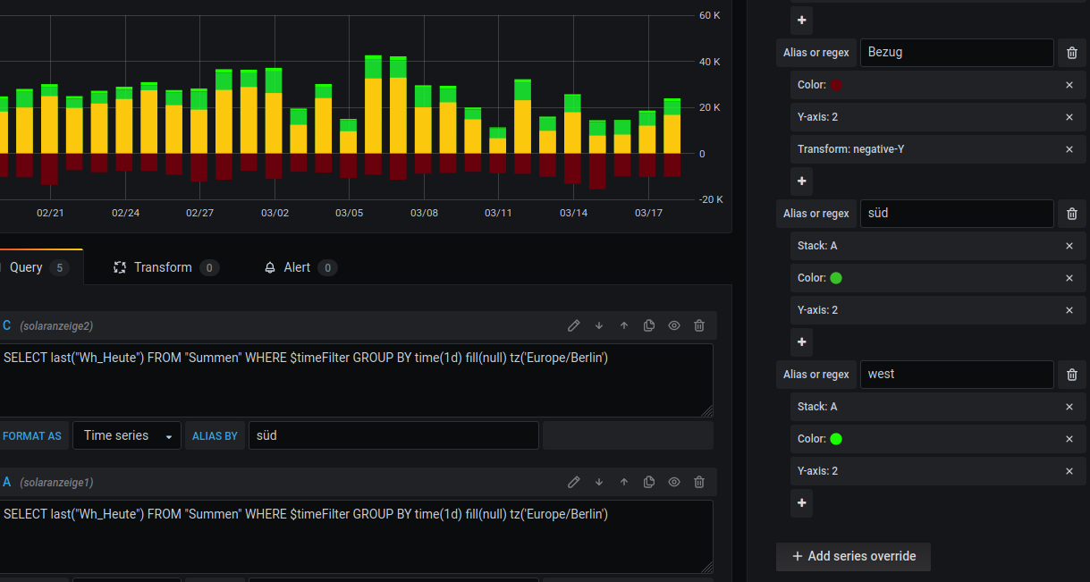Duplicate query C
1090x582 pixels.
(649, 325)
